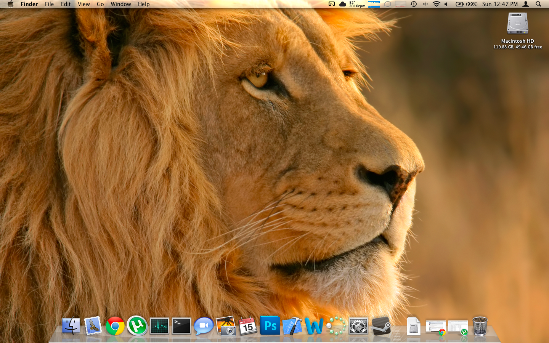The width and height of the screenshot is (549, 343).
Task: Open the user account menu icon
Action: pos(526,4)
